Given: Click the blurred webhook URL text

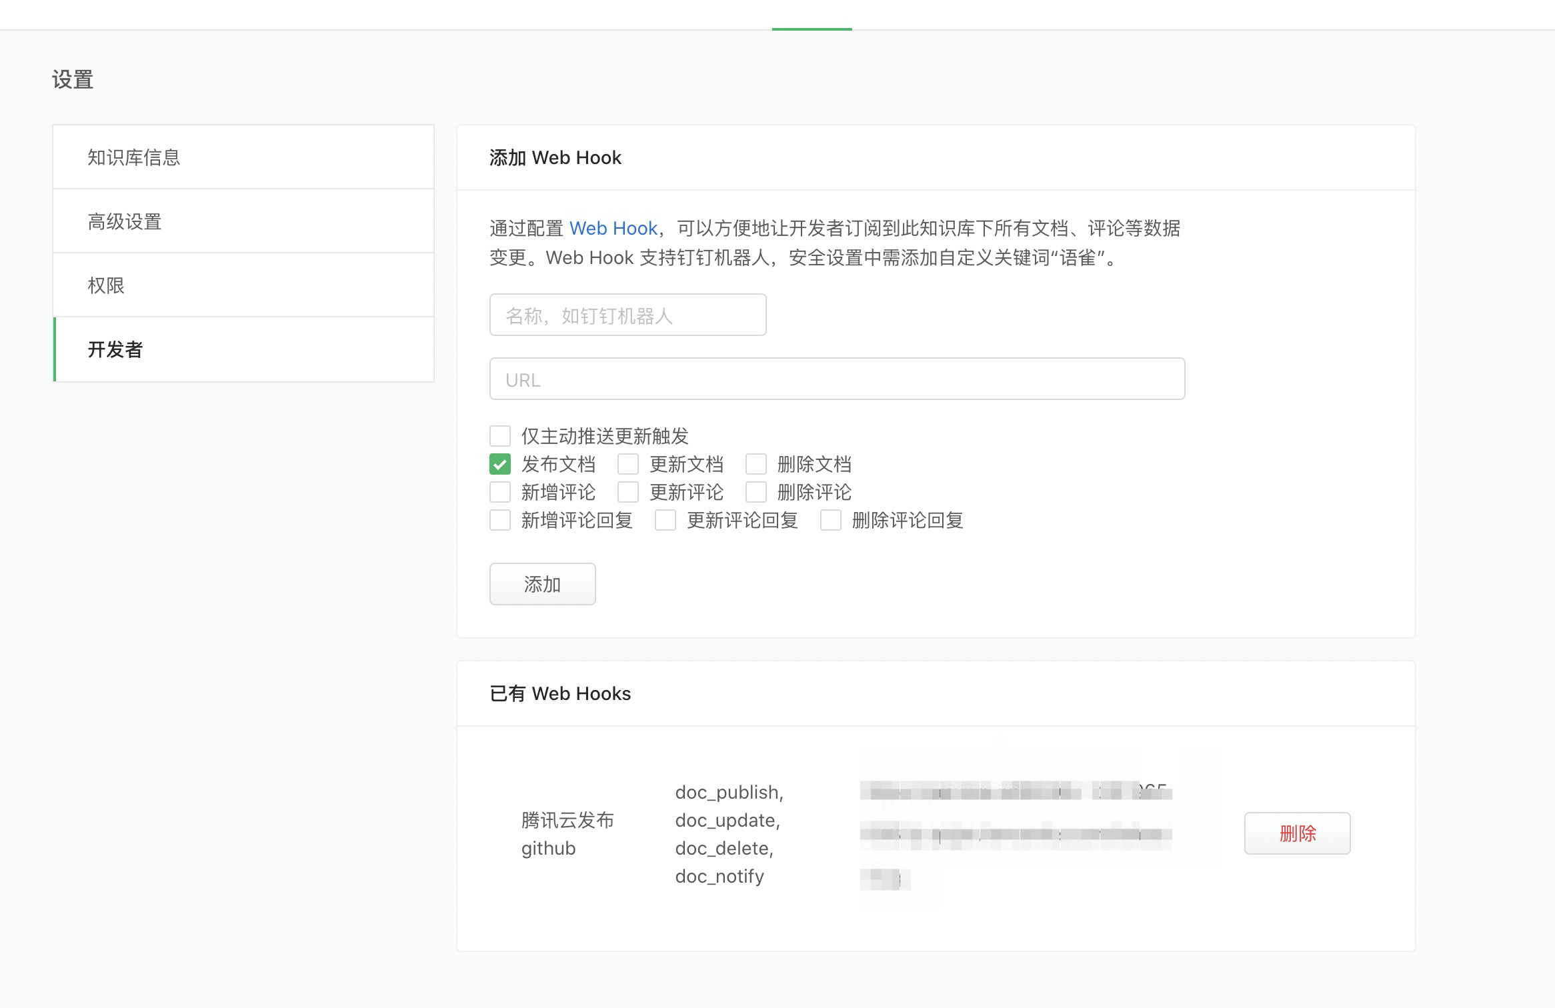Looking at the screenshot, I should coord(1015,833).
